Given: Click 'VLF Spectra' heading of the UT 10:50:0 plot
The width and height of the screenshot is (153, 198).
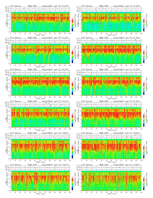Looking at the screenshot, I should (x=87, y=133).
